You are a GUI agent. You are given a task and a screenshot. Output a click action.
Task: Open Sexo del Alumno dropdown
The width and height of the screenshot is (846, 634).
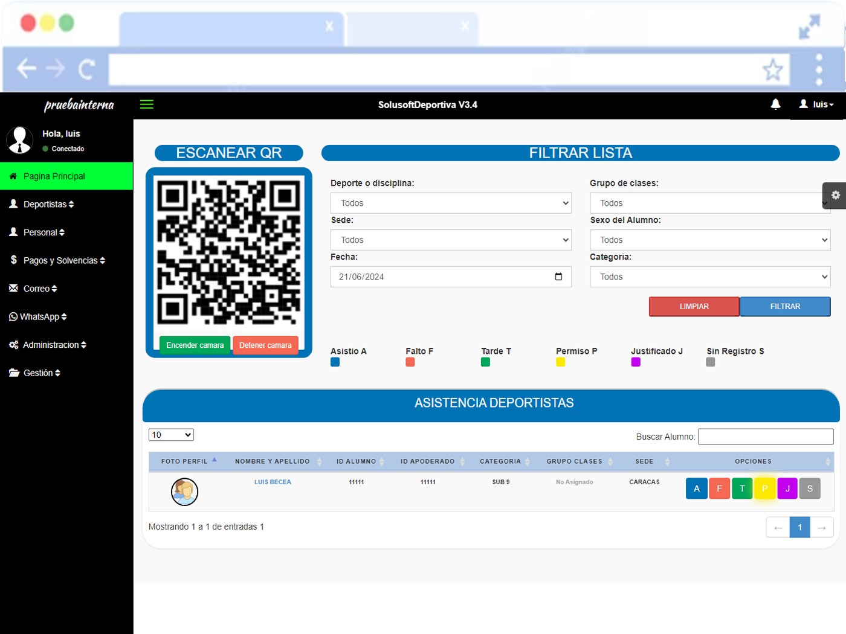[710, 240]
